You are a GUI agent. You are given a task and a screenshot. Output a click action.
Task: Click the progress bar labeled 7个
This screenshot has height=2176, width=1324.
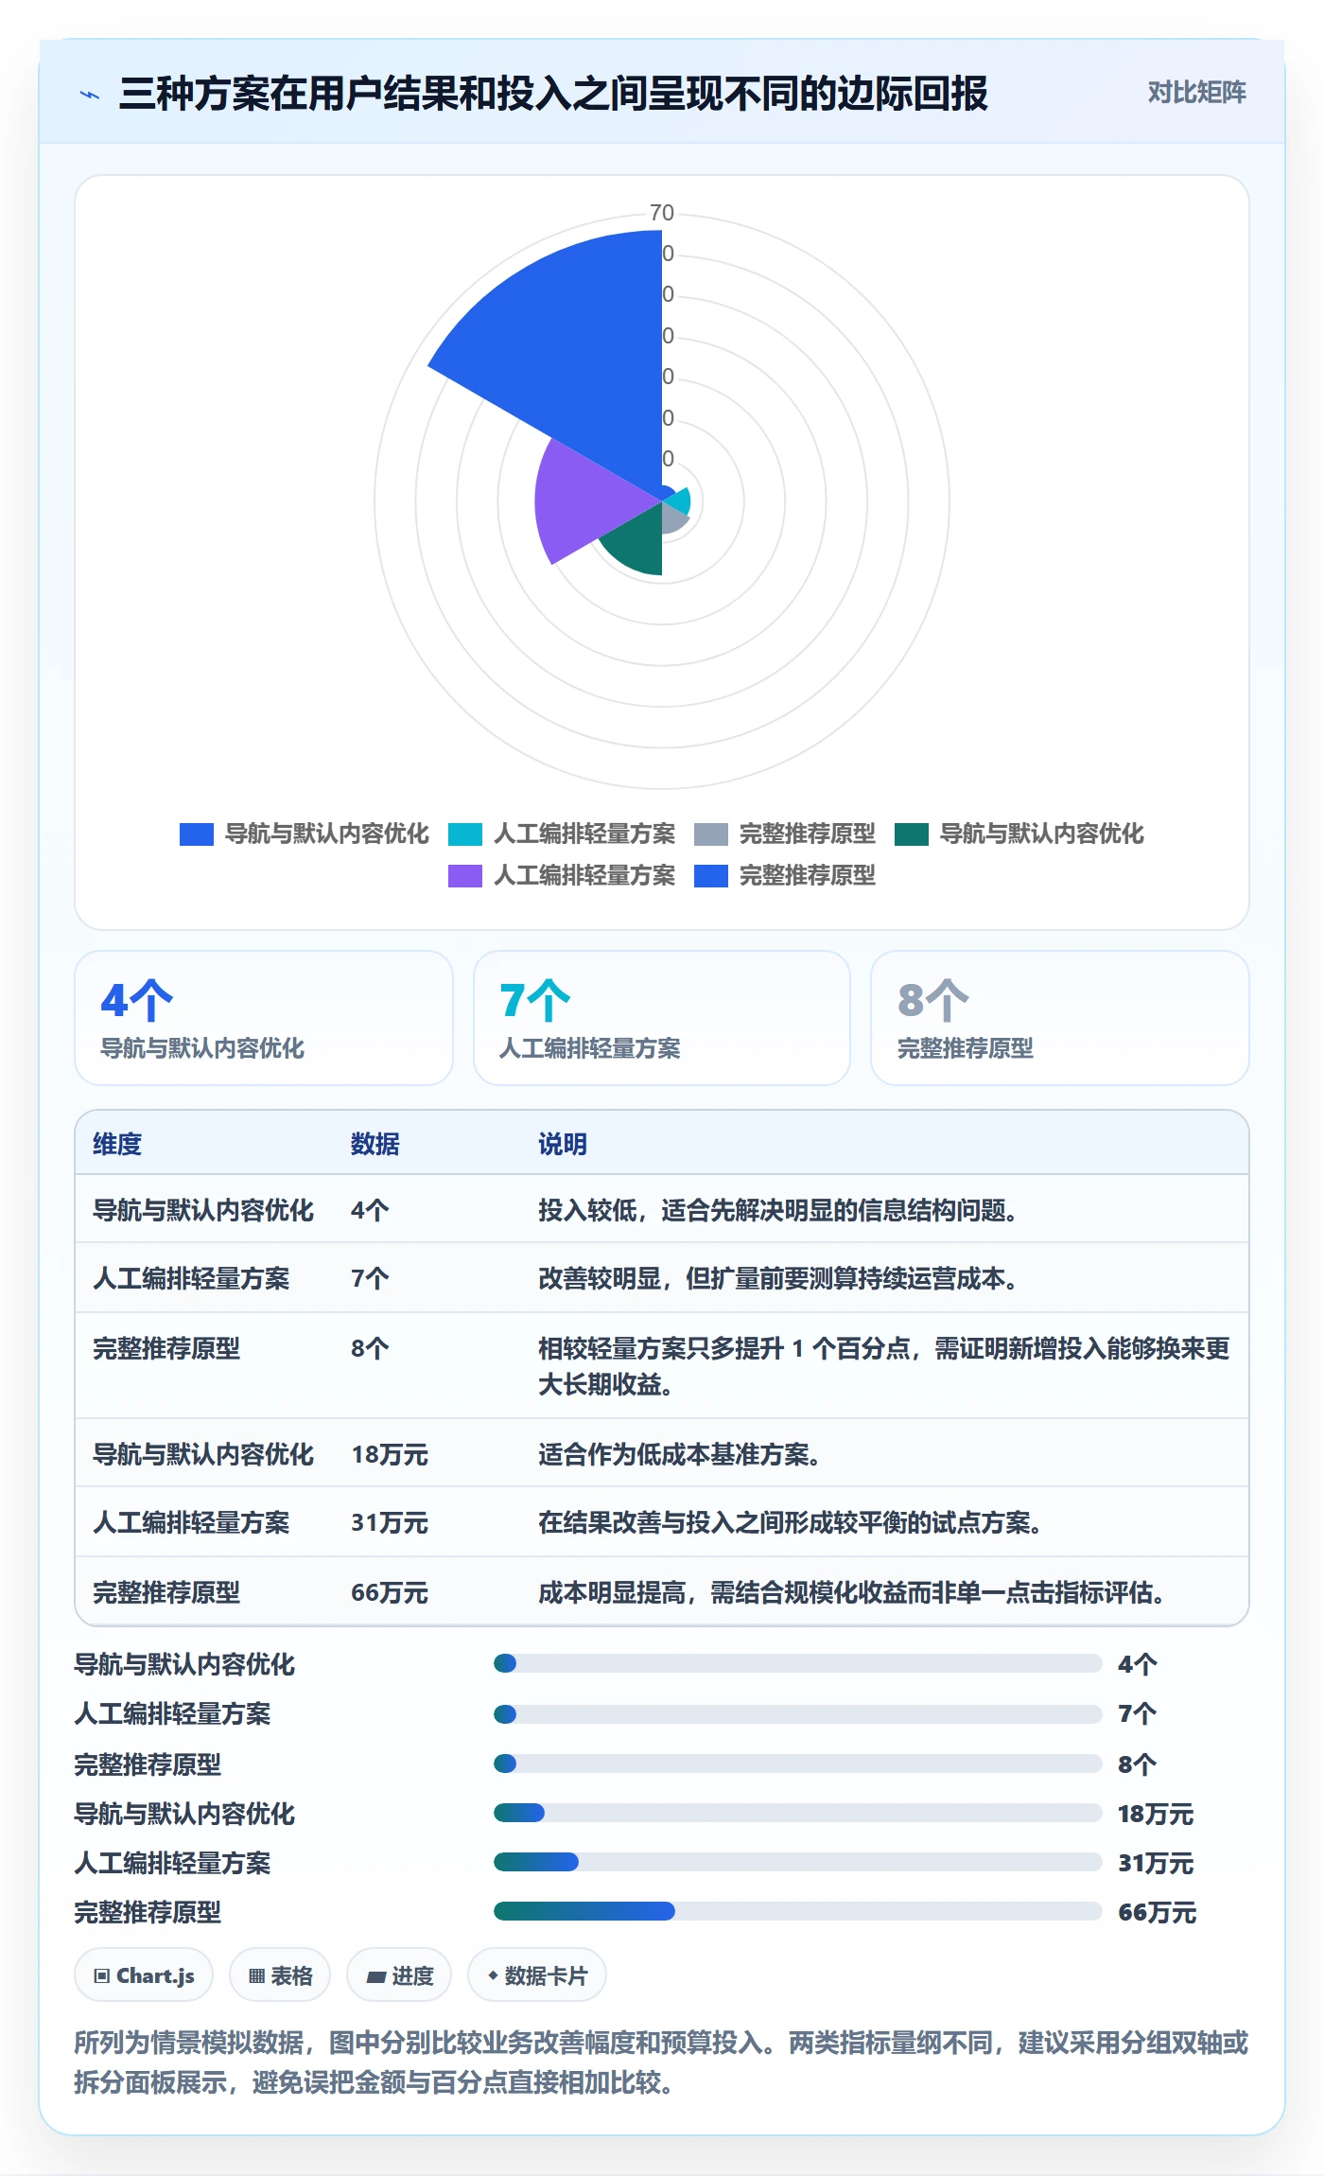click(797, 1713)
